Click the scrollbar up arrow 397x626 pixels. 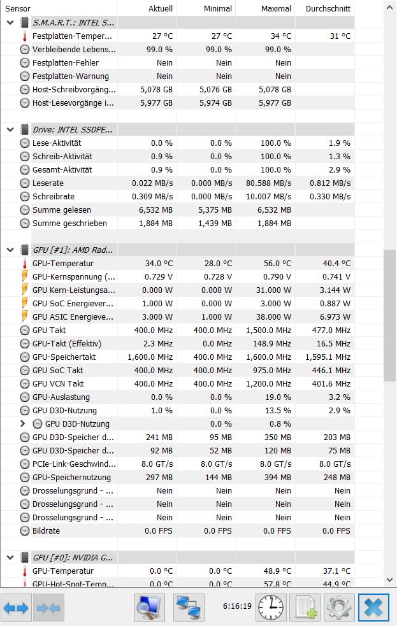(x=389, y=8)
